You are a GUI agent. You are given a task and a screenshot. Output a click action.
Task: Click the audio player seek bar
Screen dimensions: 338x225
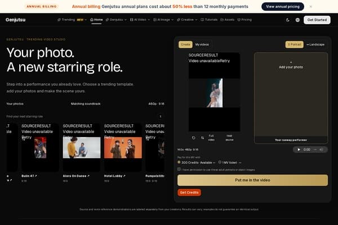click(315, 150)
